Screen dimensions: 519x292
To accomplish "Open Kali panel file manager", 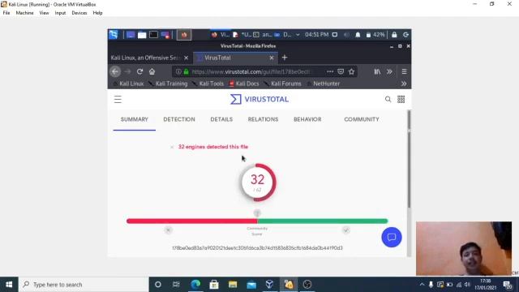I will (x=142, y=35).
